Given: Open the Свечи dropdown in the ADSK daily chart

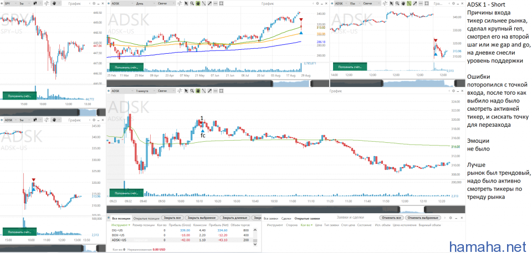Looking at the screenshot, I should [166, 3].
